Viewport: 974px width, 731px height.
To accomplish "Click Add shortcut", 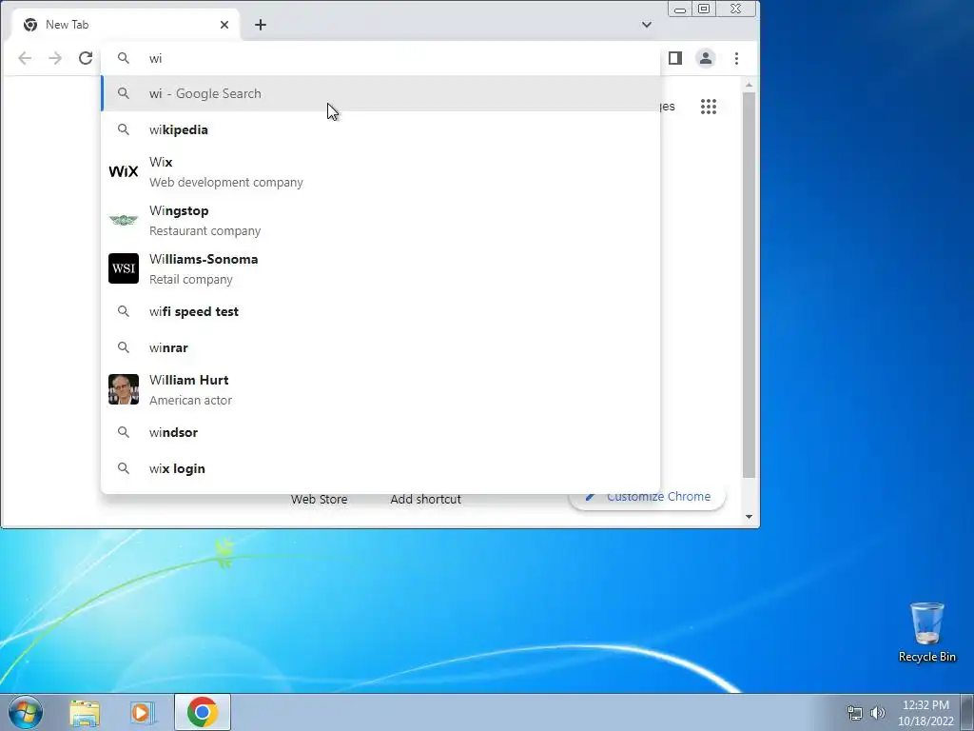I will 426,499.
